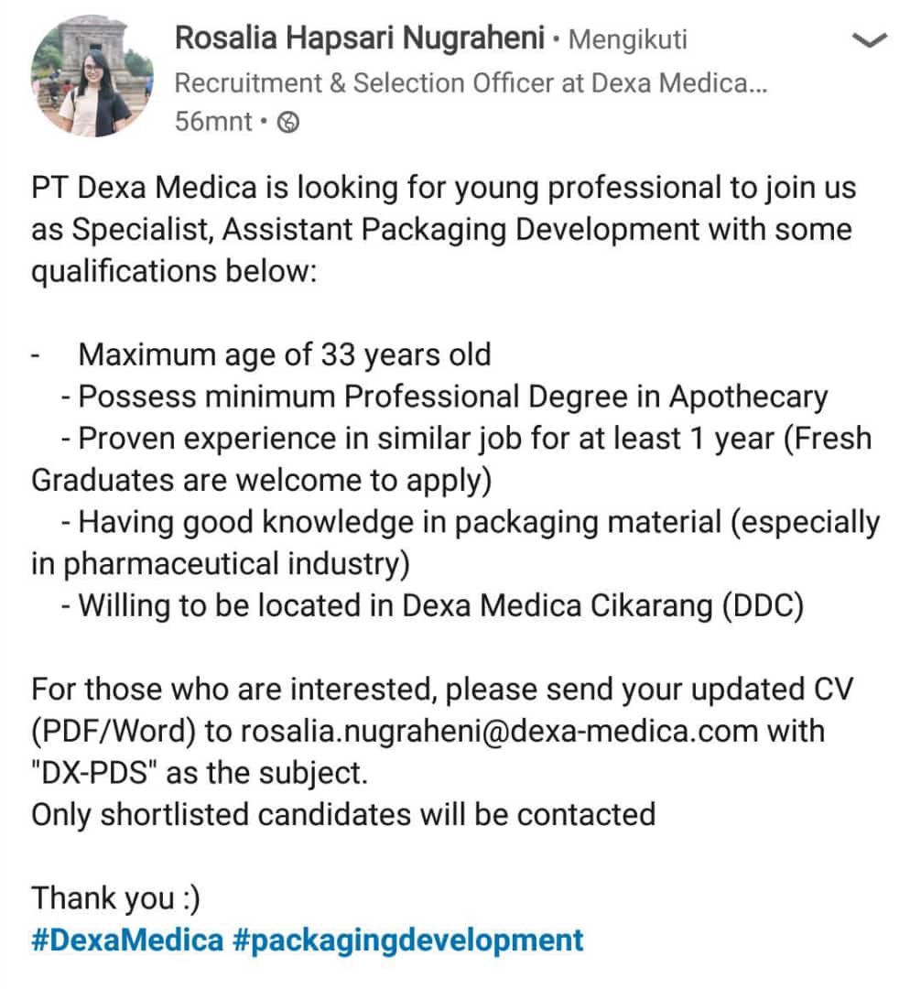921x989 pixels.
Task: Click Only shortlisted candidates sentence
Action: [343, 814]
